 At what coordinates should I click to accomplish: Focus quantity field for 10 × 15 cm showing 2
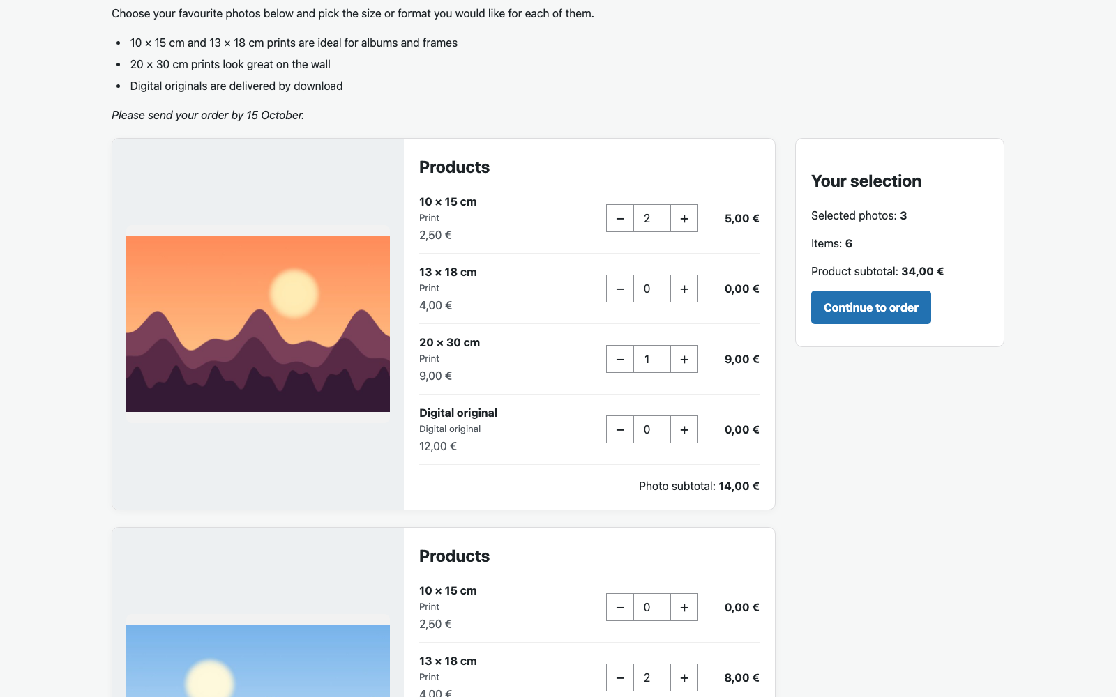coord(652,218)
